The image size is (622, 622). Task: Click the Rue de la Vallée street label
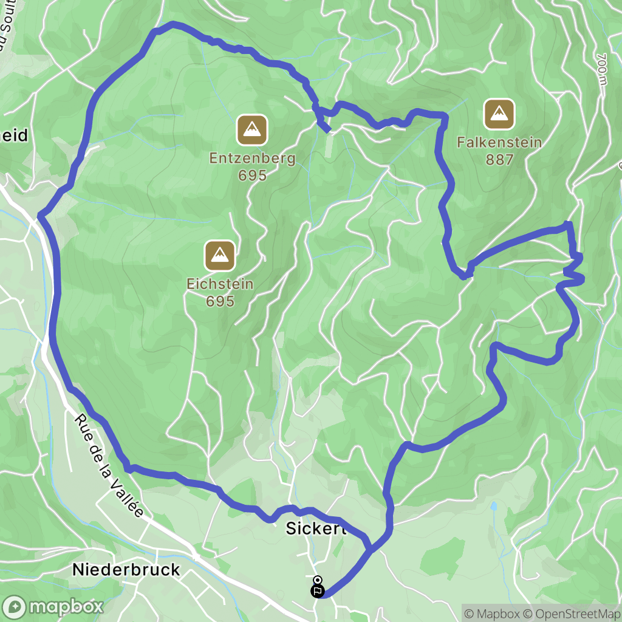(109, 466)
